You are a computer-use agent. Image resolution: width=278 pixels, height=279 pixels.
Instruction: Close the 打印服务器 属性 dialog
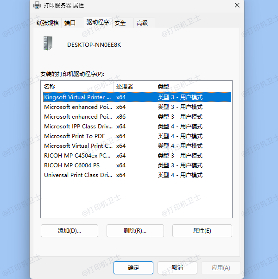tap(237, 5)
